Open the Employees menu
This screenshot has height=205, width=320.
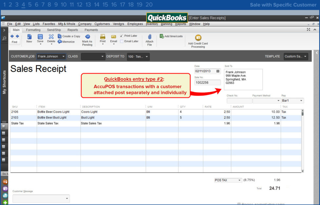click(135, 24)
